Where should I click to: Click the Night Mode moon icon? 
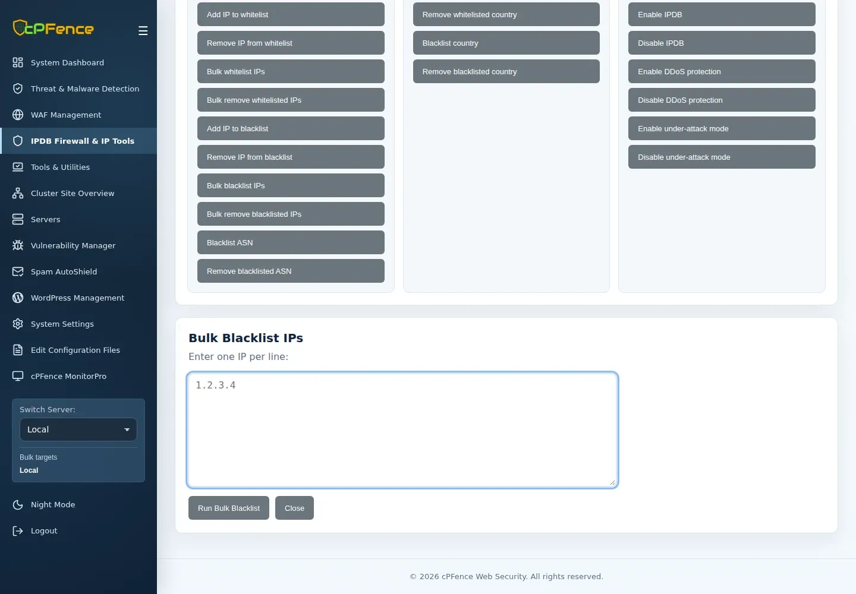(x=18, y=504)
